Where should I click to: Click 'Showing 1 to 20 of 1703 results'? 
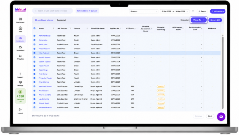point(45,116)
